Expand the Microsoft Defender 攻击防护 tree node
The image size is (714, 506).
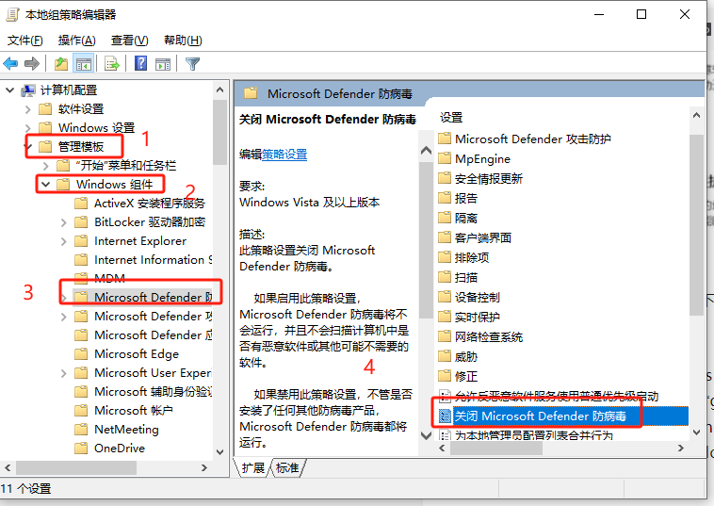pyautogui.click(x=64, y=317)
